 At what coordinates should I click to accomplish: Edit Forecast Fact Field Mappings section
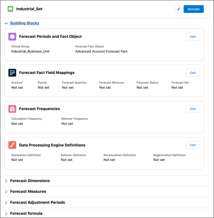point(193,73)
